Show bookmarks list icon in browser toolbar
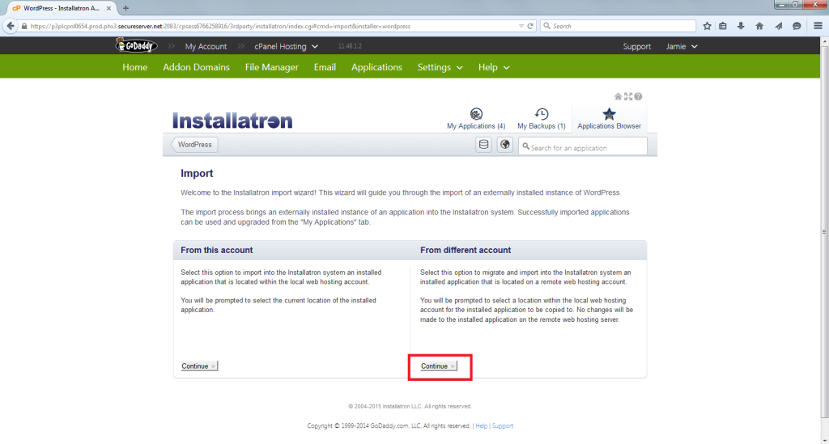 click(723, 26)
